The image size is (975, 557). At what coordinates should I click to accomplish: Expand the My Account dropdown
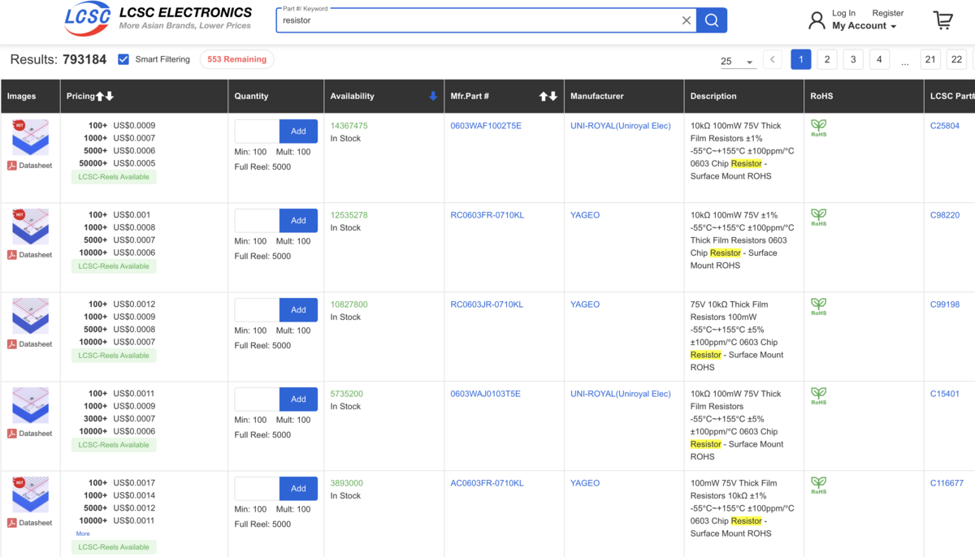[x=864, y=26]
